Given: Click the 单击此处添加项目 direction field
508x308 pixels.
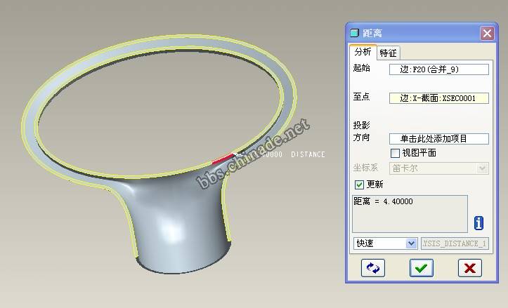Looking at the screenshot, I should pyautogui.click(x=438, y=139).
